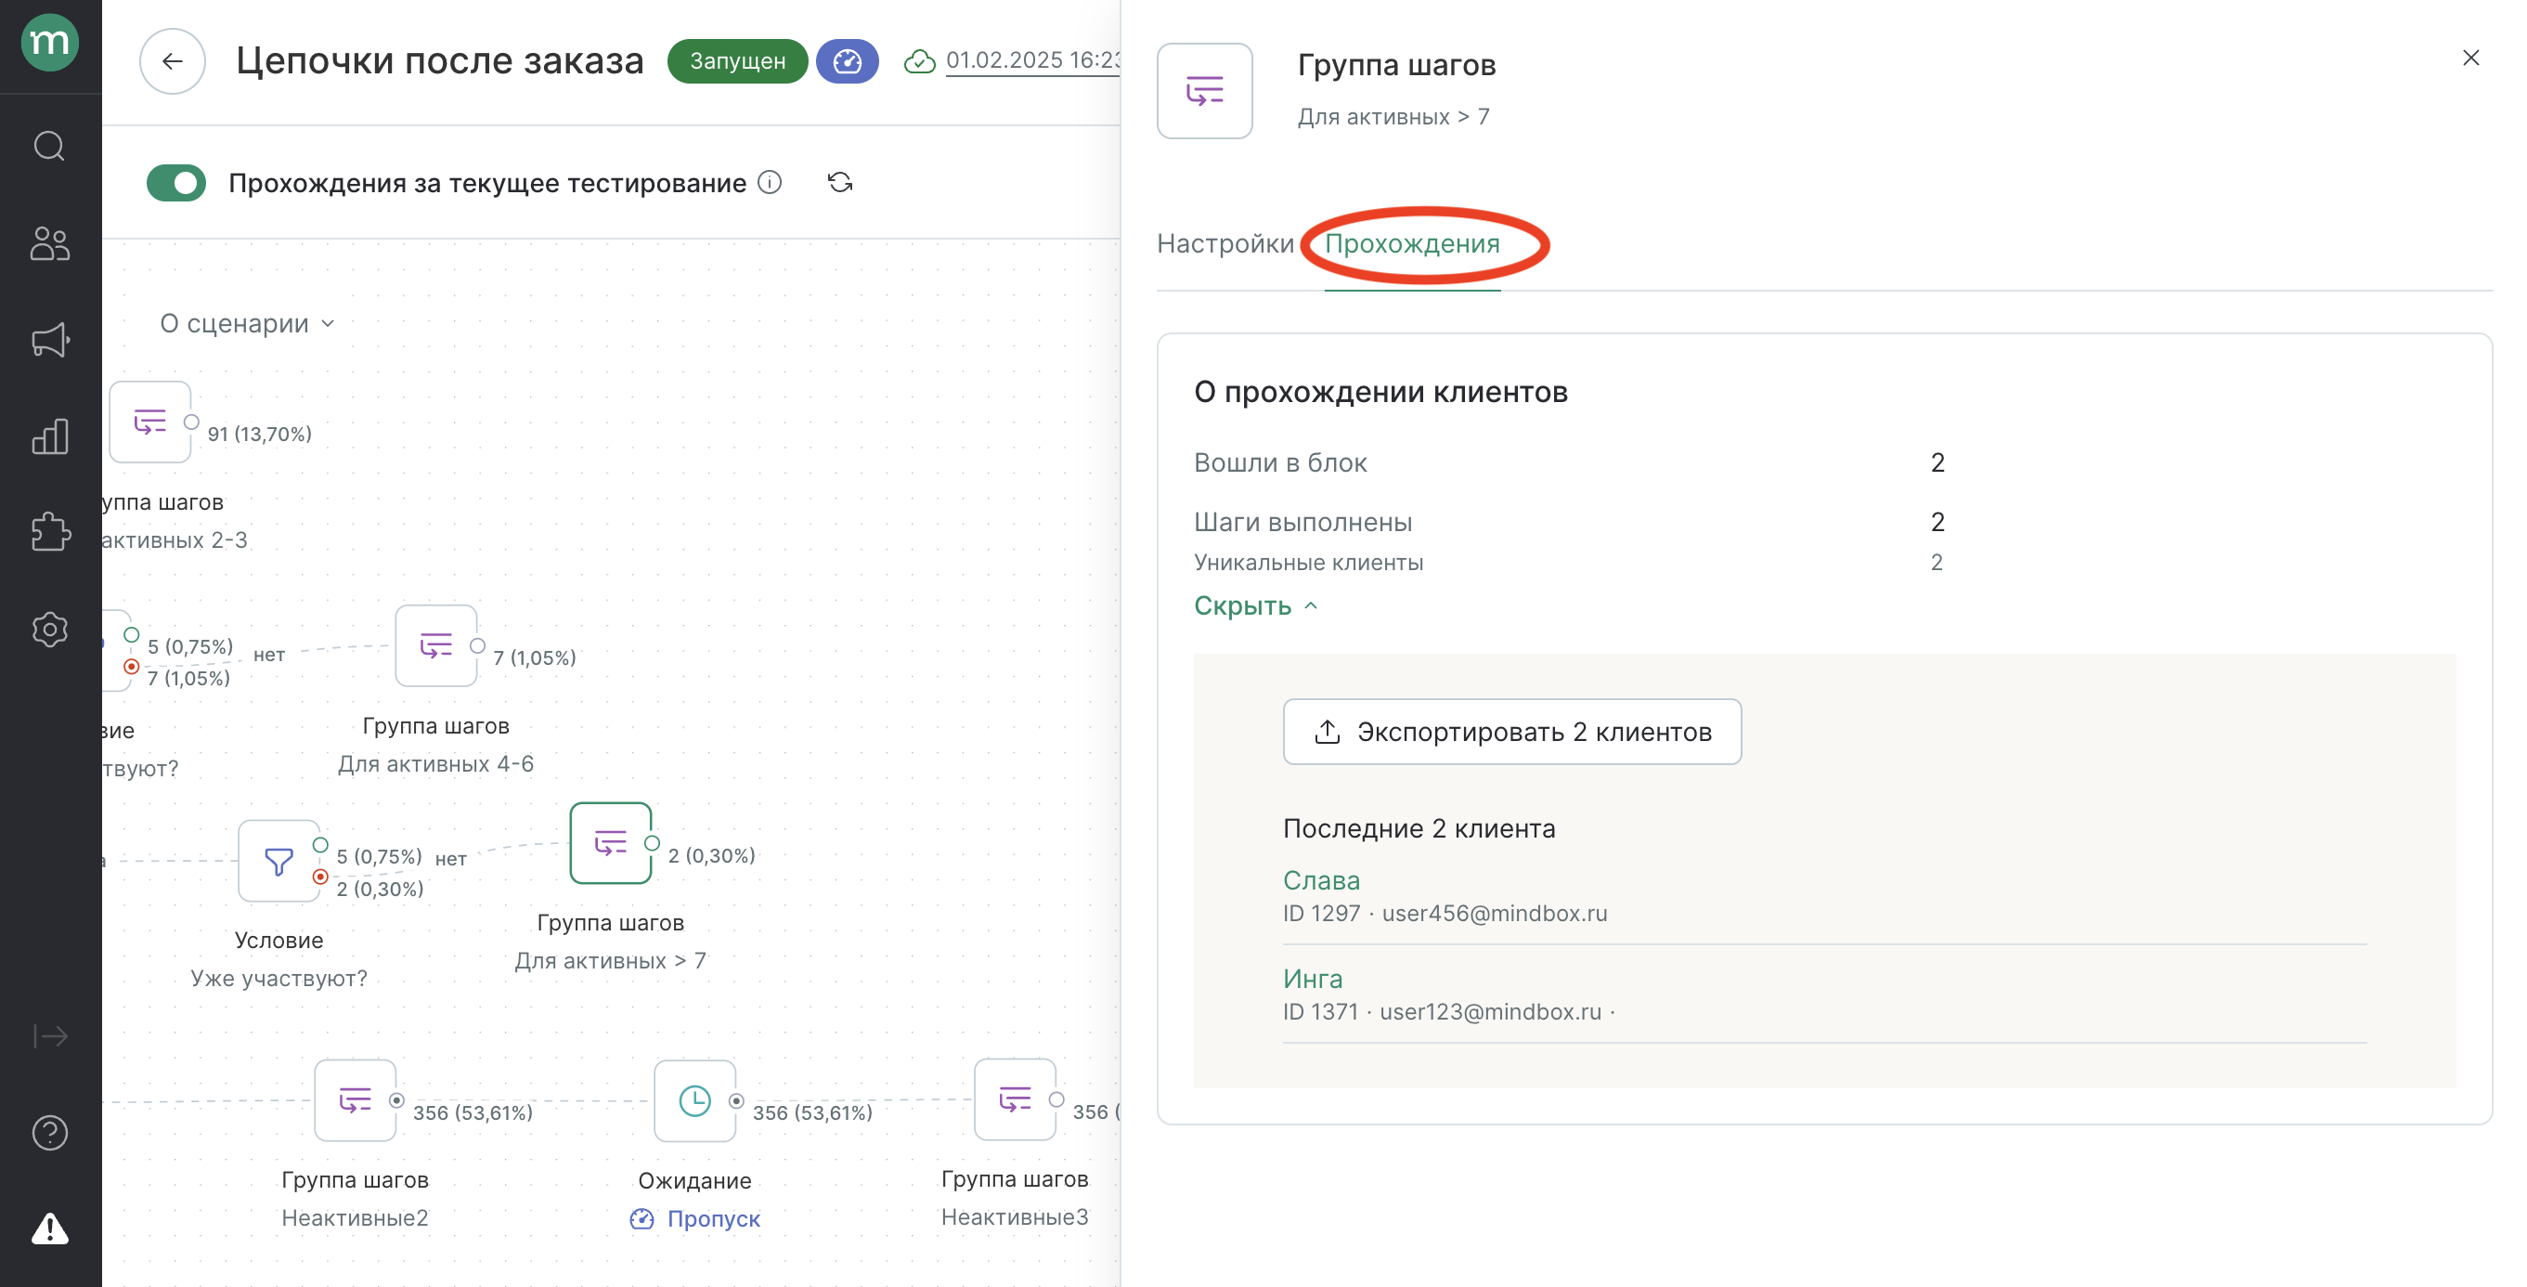Click green yes-output of 'Уже участвуют?' condition
Screen dimensions: 2527x1287
(x=319, y=845)
